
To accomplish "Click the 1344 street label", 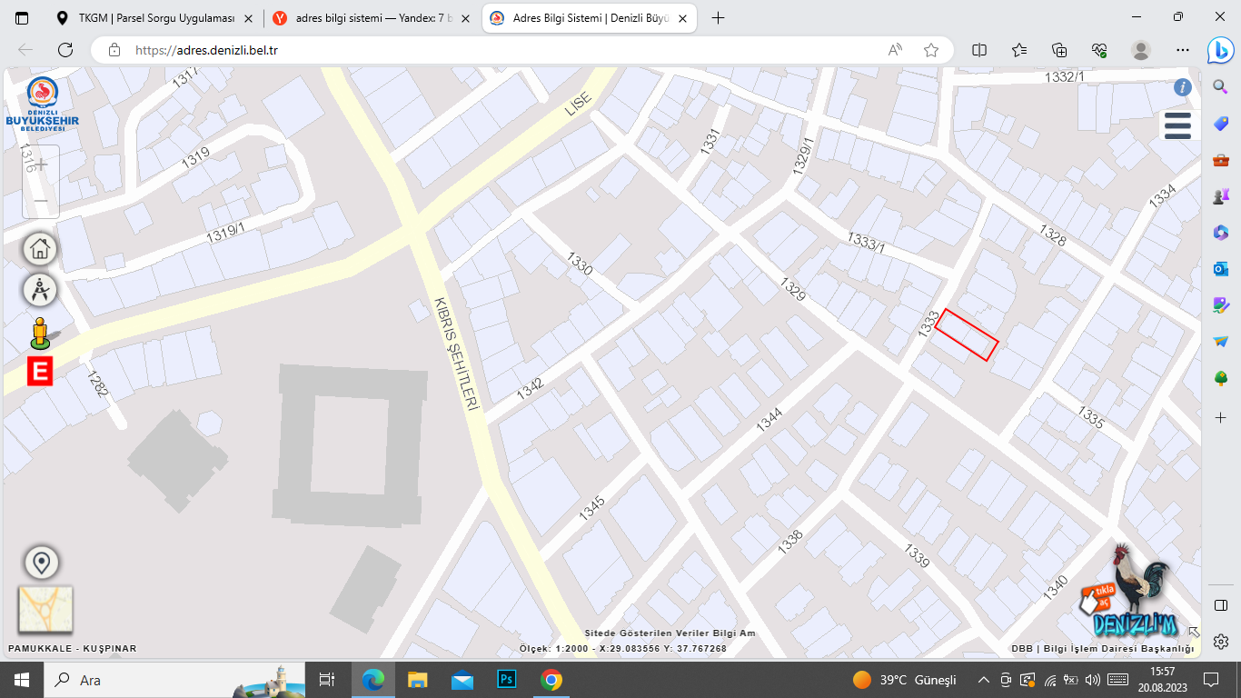I will coord(769,420).
